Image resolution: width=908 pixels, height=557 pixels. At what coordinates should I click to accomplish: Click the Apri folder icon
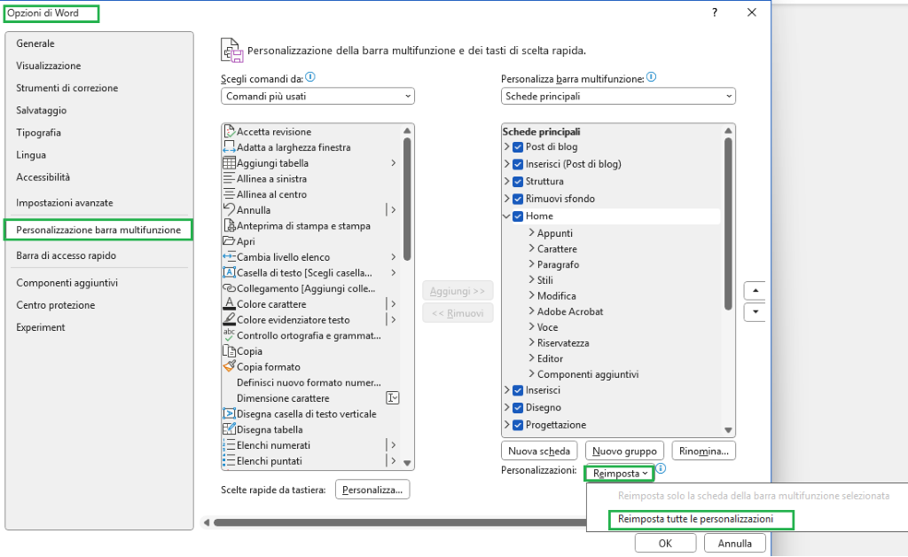230,241
